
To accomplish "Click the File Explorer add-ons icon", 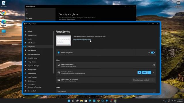I will point(25,54).
